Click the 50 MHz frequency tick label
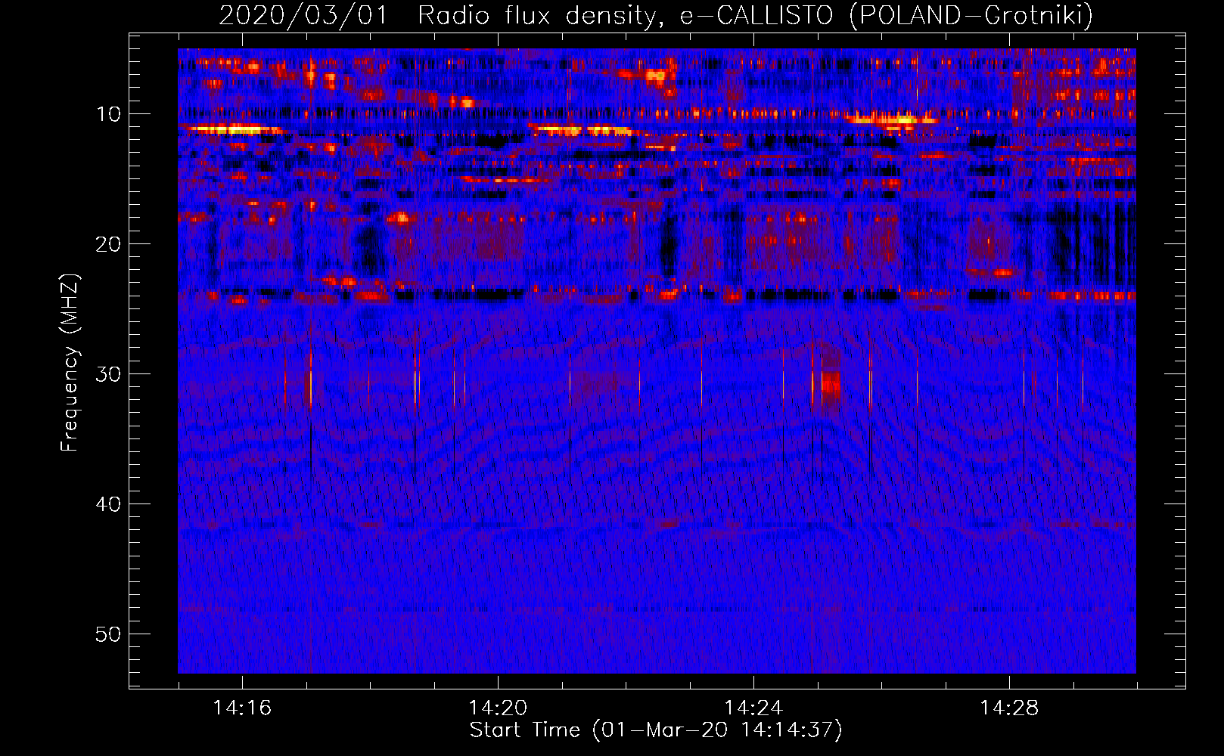Screen dimensions: 1224x756 tap(109, 634)
